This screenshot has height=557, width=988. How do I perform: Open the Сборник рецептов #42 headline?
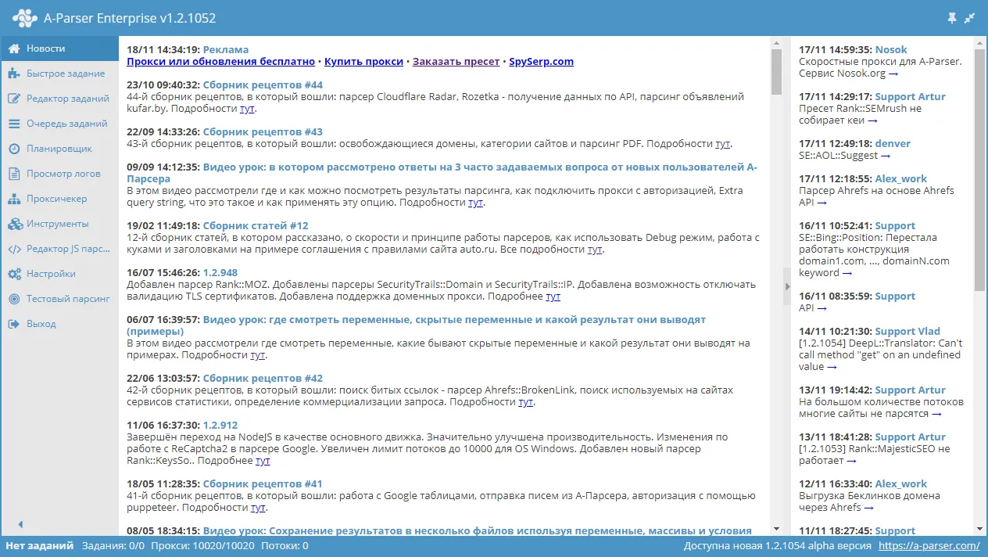tap(263, 379)
